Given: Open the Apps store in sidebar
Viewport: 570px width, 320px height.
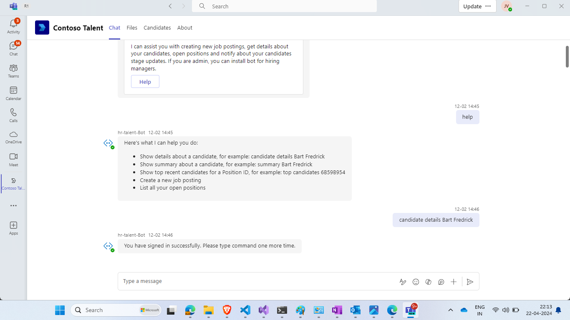Looking at the screenshot, I should 13,228.
